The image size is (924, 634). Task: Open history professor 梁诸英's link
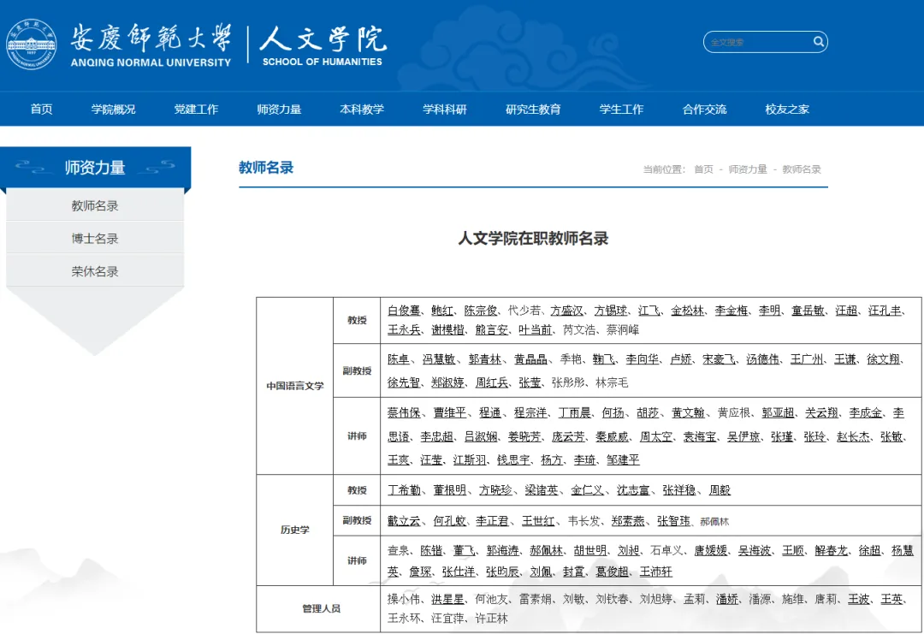pyautogui.click(x=541, y=490)
